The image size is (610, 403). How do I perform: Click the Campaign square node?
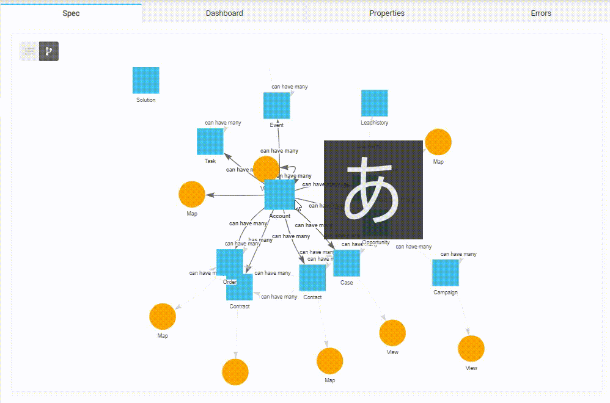pos(446,273)
